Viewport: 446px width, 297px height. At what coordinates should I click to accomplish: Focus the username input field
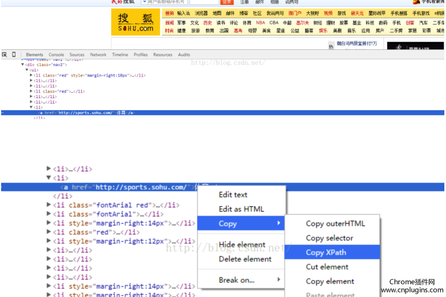(x=167, y=2)
